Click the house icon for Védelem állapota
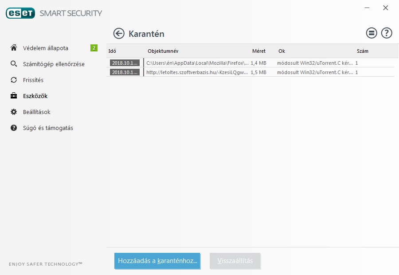This screenshot has height=275, width=399. pos(14,48)
